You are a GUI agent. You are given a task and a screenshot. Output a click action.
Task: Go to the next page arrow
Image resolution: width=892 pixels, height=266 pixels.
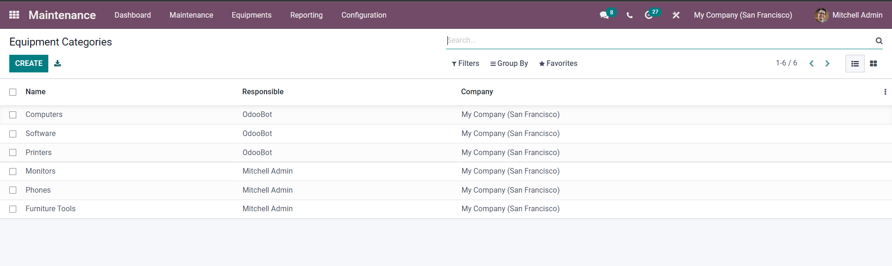827,64
